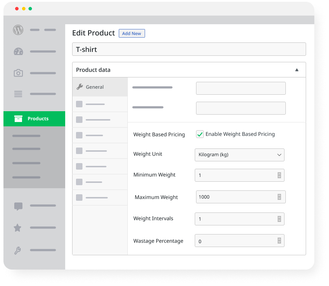
Task: Select the General product data tab
Action: (100, 87)
